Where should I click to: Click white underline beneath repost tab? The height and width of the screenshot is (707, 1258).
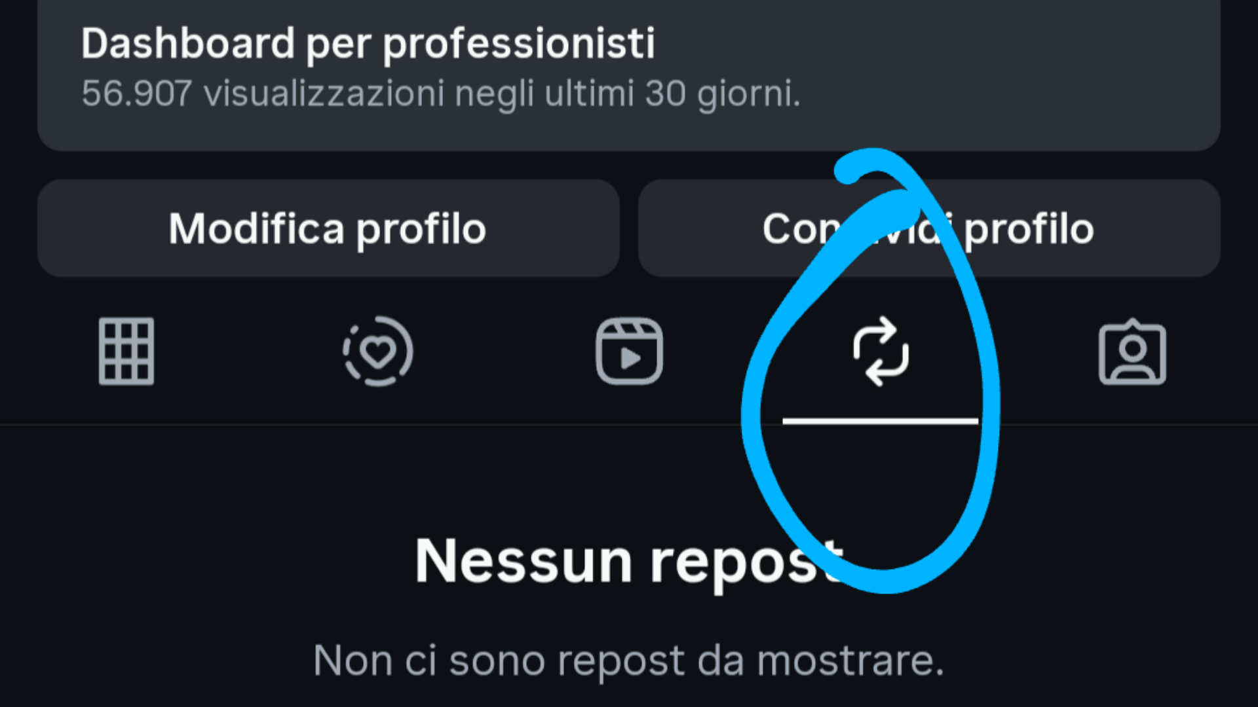[881, 421]
